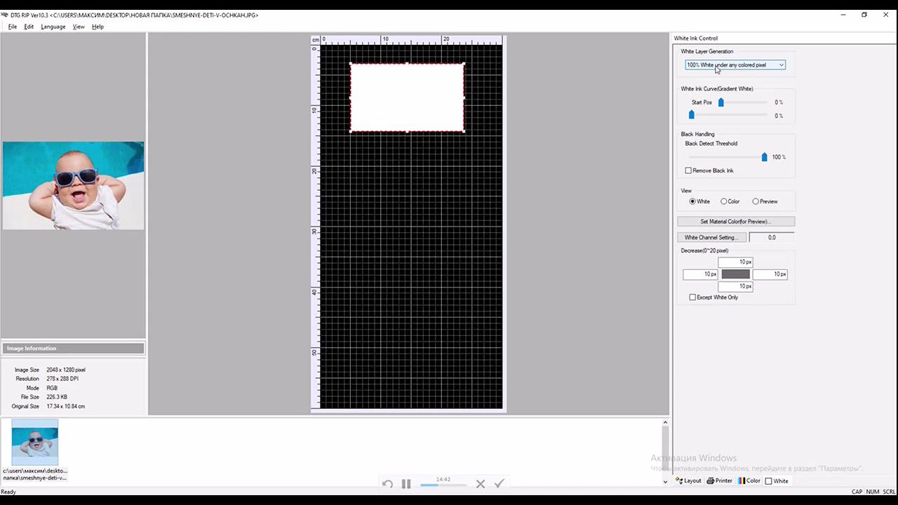The width and height of the screenshot is (898, 505).
Task: Click the file strip scroll down arrow
Action: point(665,481)
